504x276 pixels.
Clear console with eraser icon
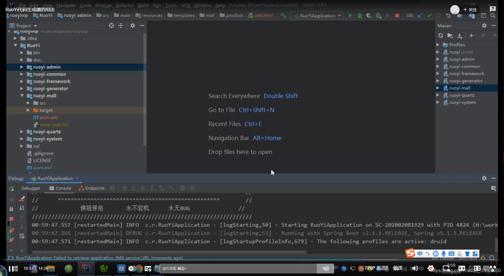22,198
